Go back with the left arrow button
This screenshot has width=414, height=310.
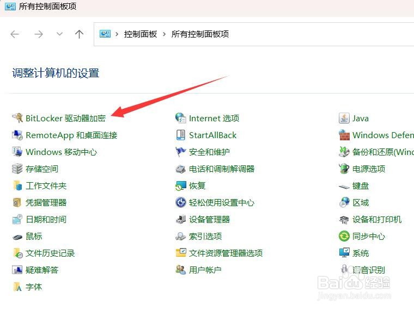click(x=15, y=34)
